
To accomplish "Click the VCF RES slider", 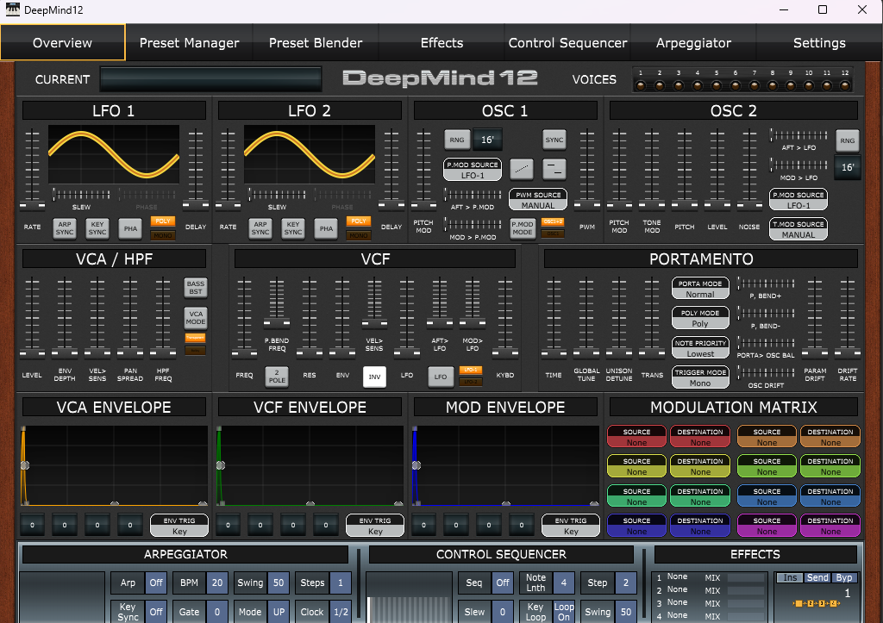I will (x=310, y=317).
